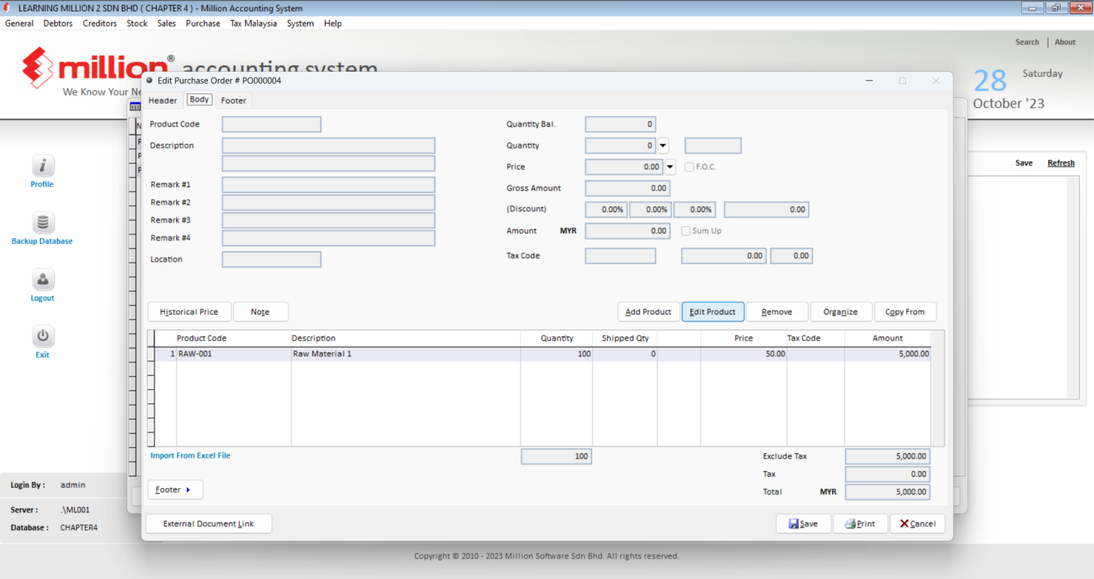Click the Million logo icon
Screen dimensions: 1094x579
38,68
